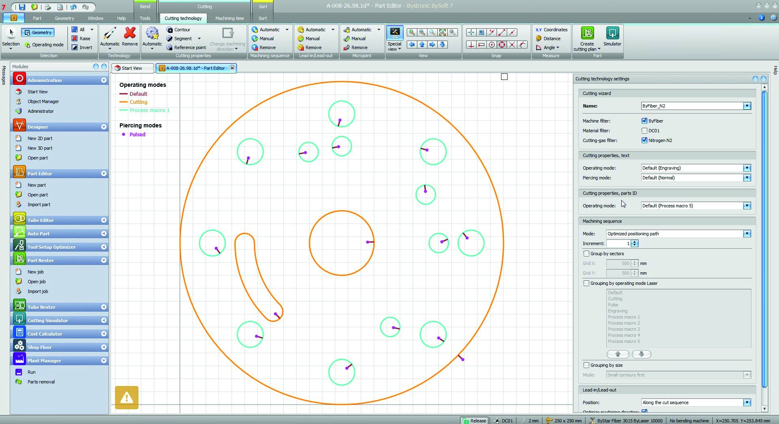
Task: Open Piercing mode dropdown Default (Normal)
Action: point(747,178)
